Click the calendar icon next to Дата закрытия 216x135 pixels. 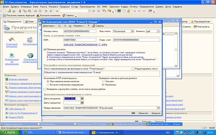click(x=82, y=103)
